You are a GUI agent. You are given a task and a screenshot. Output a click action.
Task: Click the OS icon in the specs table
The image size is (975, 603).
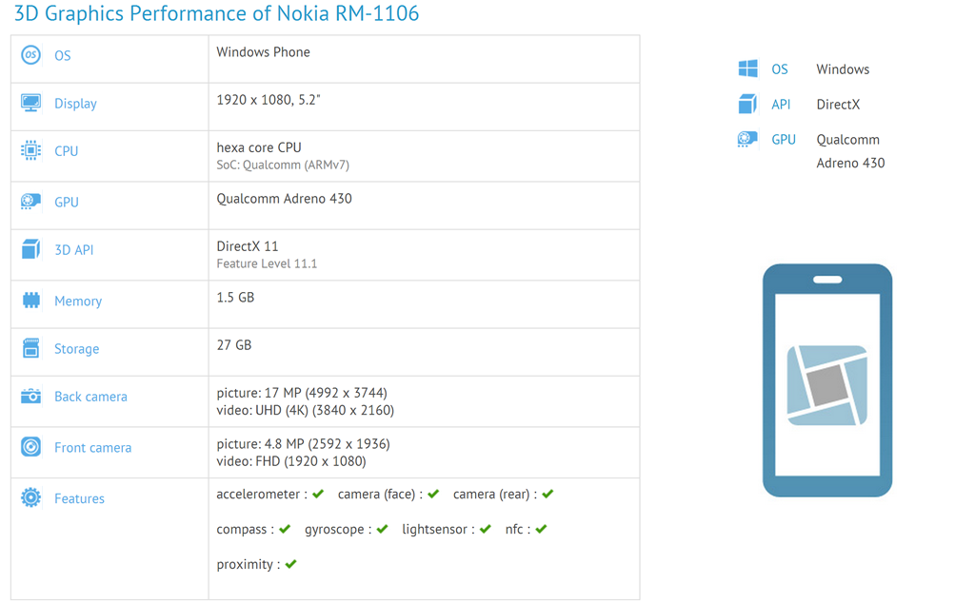30,55
